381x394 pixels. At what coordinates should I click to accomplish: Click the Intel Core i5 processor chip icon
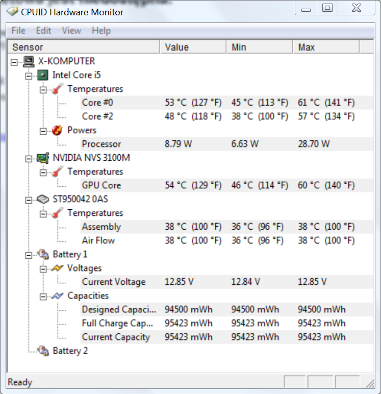point(43,75)
